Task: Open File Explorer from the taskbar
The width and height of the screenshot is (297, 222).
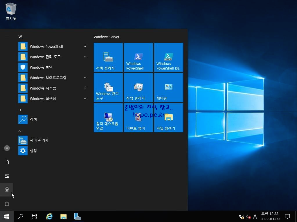Action: pos(64,216)
